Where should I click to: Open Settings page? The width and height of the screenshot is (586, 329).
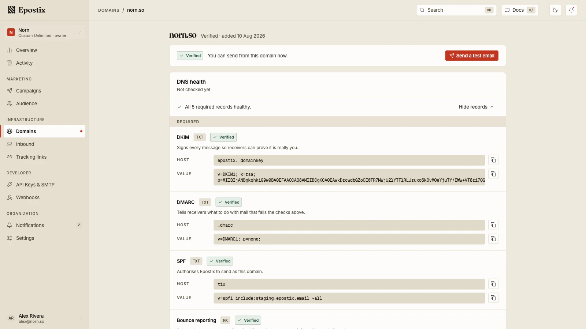tap(44, 238)
